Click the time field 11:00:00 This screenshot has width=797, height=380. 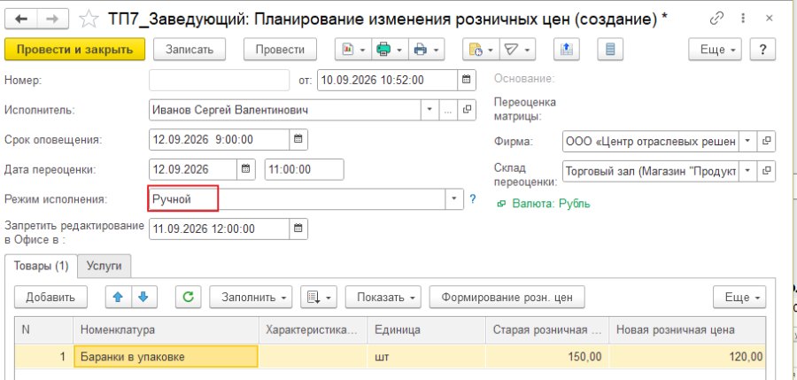304,169
